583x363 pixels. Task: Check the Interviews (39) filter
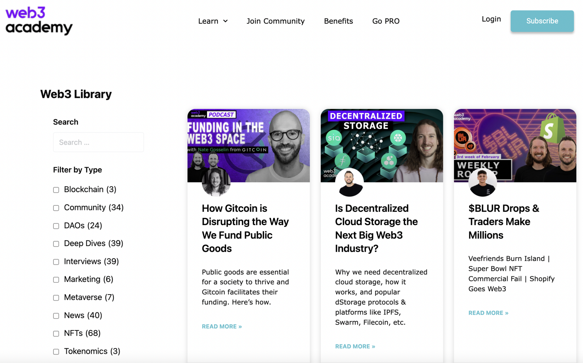56,262
